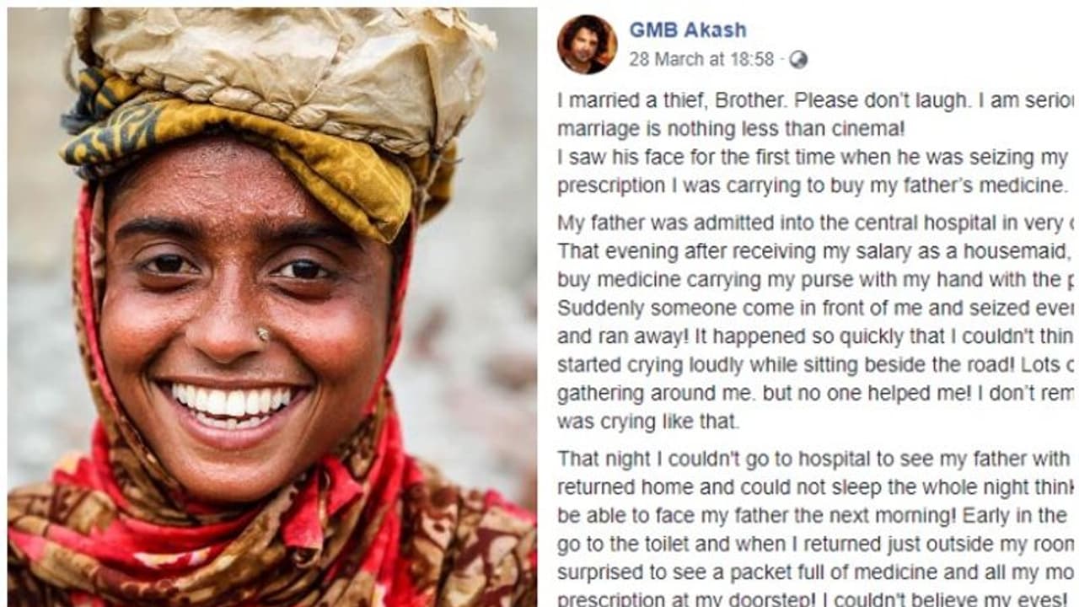Open the smiling woman's portrait photo
The width and height of the screenshot is (1079, 607).
tap(271, 337)
